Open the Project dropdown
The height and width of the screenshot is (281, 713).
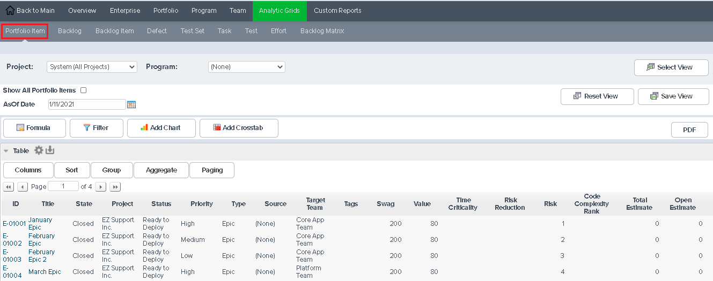tap(92, 67)
